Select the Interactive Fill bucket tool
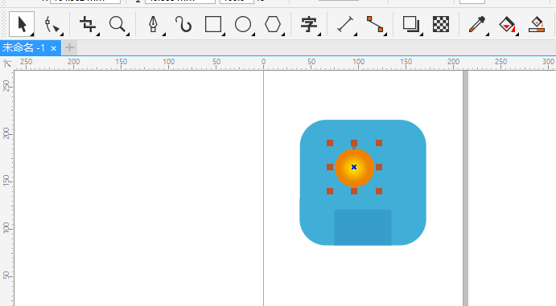The width and height of the screenshot is (556, 306). (x=507, y=25)
